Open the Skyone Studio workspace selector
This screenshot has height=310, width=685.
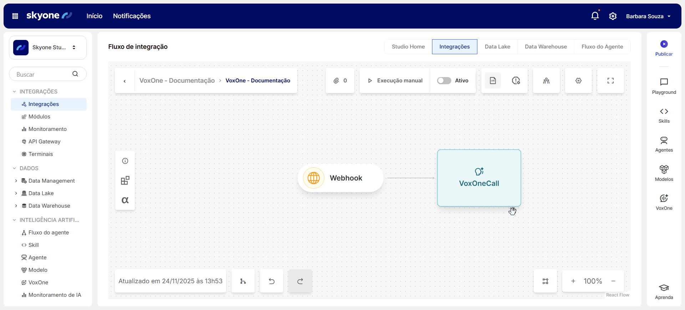[x=48, y=47]
